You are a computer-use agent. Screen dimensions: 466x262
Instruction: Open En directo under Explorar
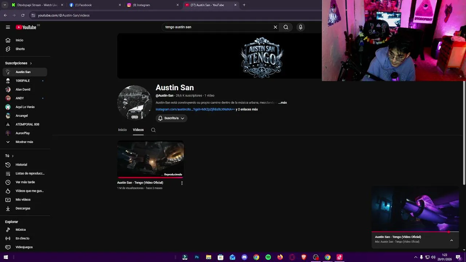pyautogui.click(x=25, y=238)
